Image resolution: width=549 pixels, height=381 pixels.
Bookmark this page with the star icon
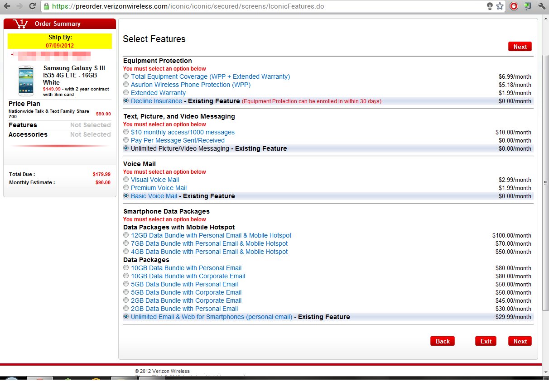click(x=500, y=6)
